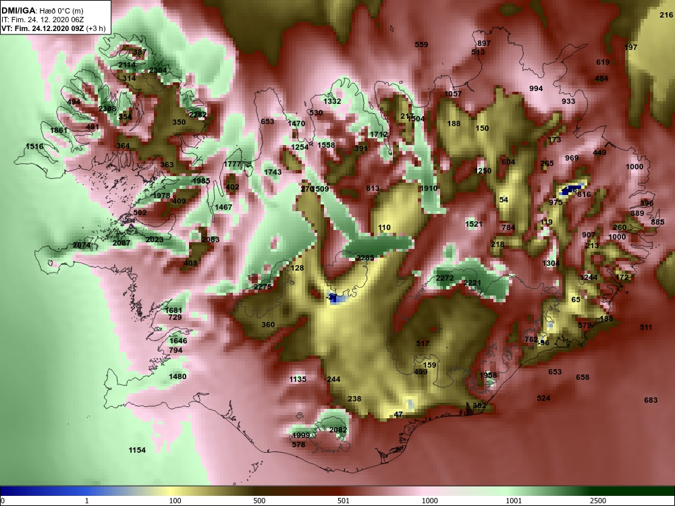Image resolution: width=675 pixels, height=506 pixels.
Task: Click the '1001' label on the color scale
Action: (514, 501)
